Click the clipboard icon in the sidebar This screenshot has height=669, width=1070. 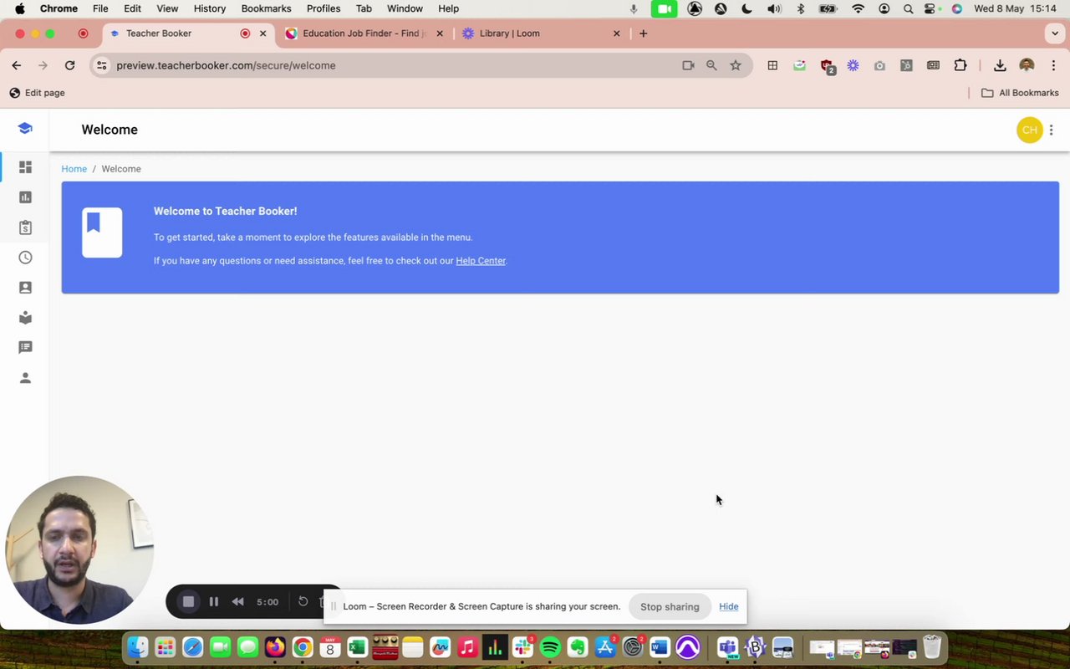(x=25, y=227)
